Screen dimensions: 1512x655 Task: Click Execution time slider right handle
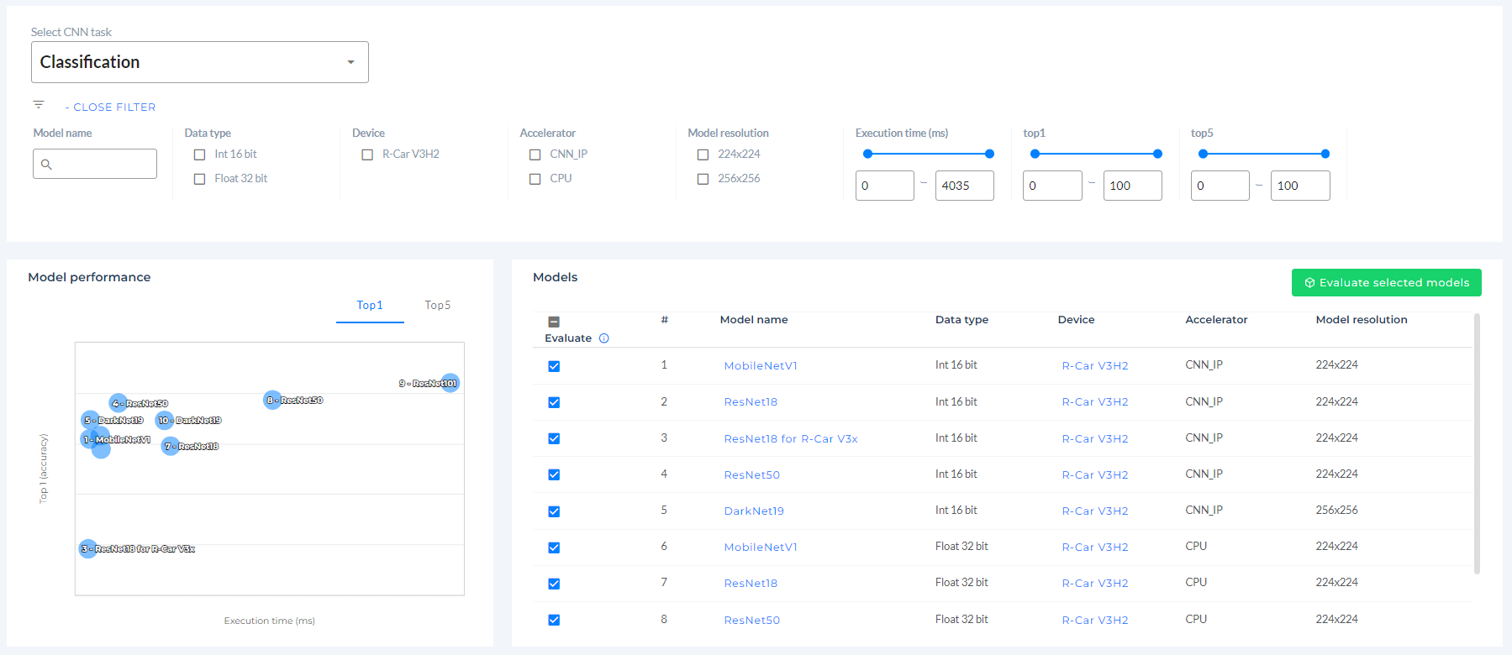(x=989, y=154)
